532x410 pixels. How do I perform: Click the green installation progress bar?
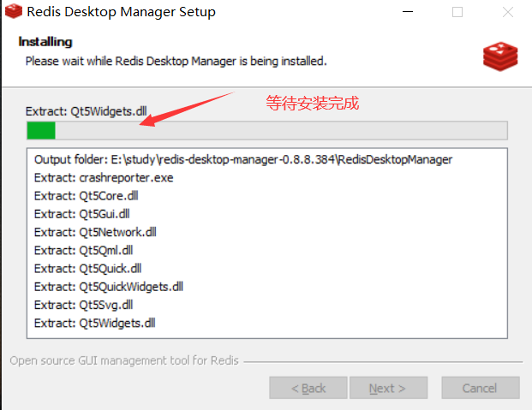pyautogui.click(x=267, y=130)
